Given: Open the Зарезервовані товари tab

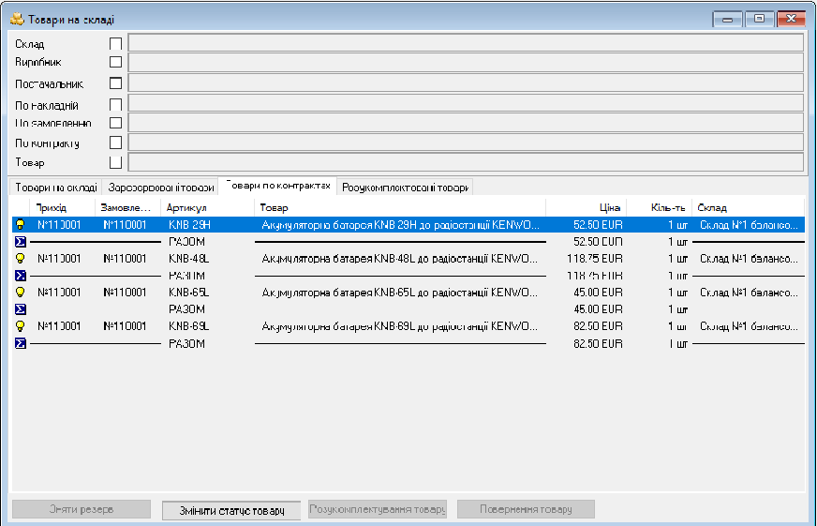Looking at the screenshot, I should coord(160,188).
